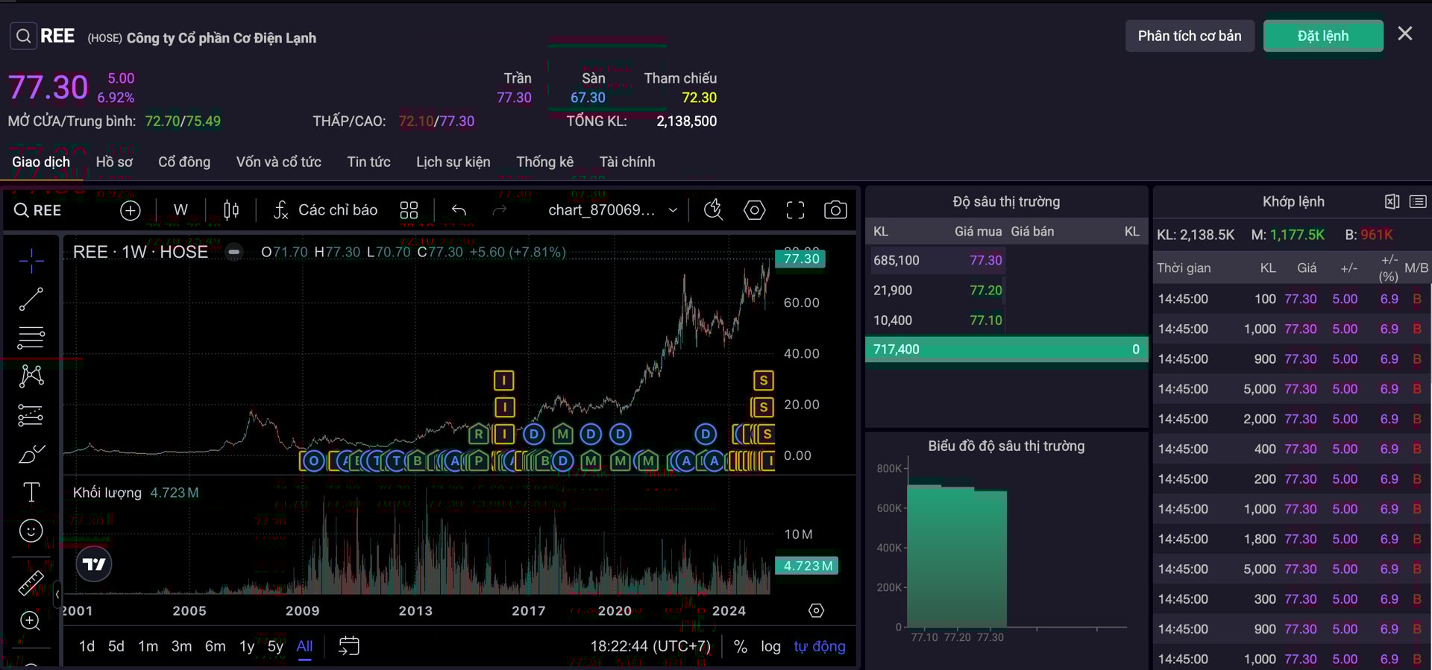Open the chart symbol search showing REE
This screenshot has width=1432, height=670.
pyautogui.click(x=38, y=210)
